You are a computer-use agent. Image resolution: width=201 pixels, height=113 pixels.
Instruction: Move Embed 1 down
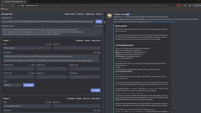point(96,40)
